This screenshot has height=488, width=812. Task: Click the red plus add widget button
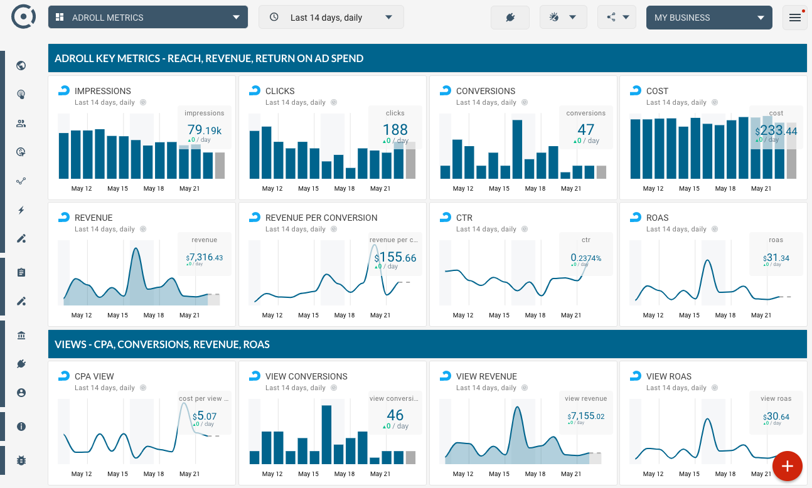(x=788, y=466)
